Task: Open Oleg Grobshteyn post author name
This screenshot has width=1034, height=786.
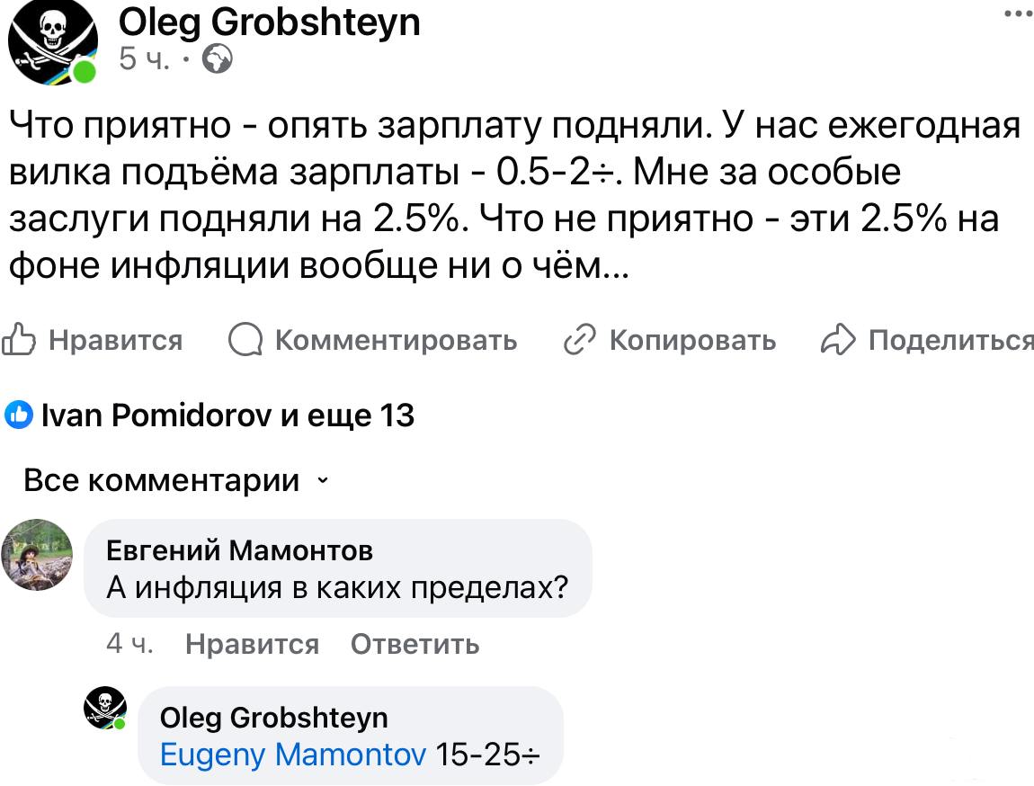Action: 269,22
